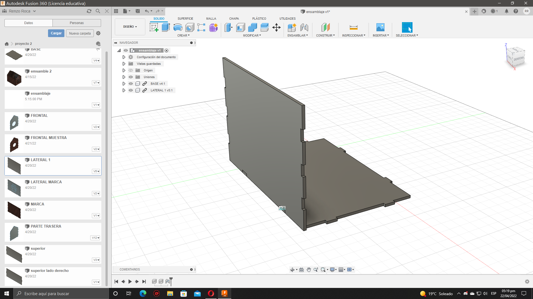The width and height of the screenshot is (533, 299).
Task: Click the Move/Copy arrows icon
Action: pyautogui.click(x=276, y=27)
